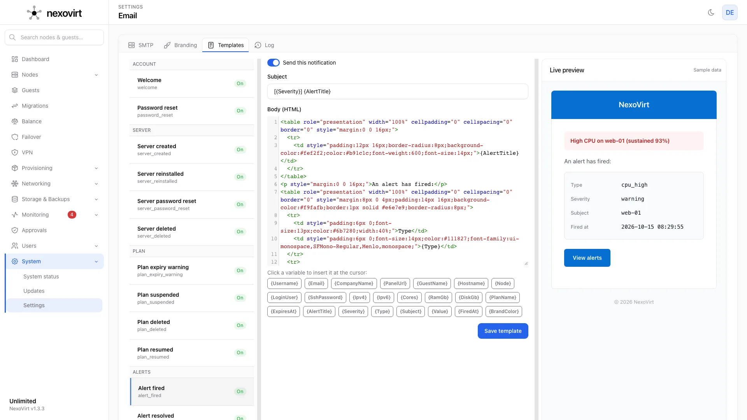
Task: Click the Approvals check-shield icon
Action: coord(15,230)
